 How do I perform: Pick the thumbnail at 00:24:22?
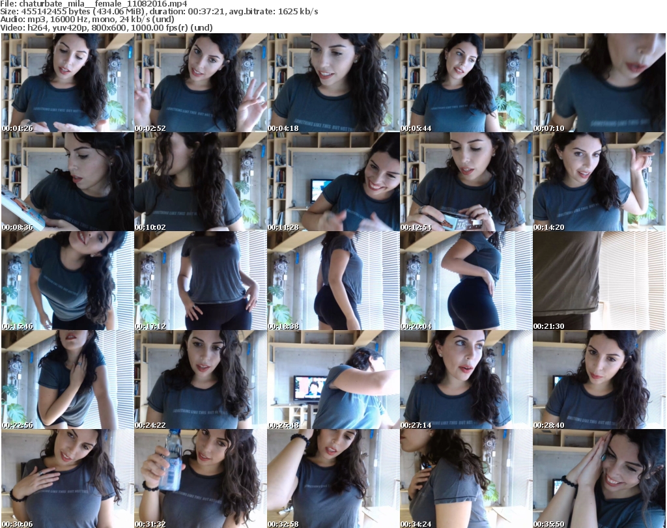(x=201, y=380)
